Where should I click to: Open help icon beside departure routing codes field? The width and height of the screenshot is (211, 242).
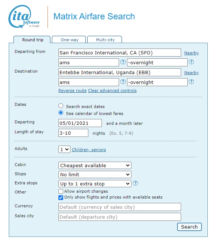pyautogui.click(x=123, y=62)
